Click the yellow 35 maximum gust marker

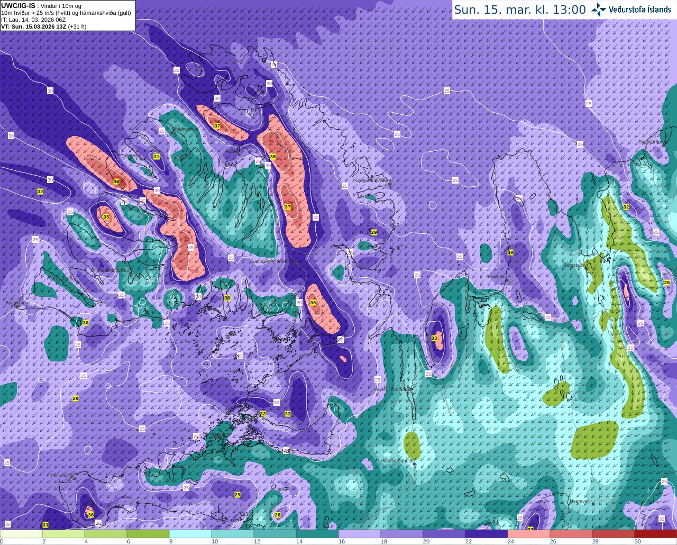(106, 217)
